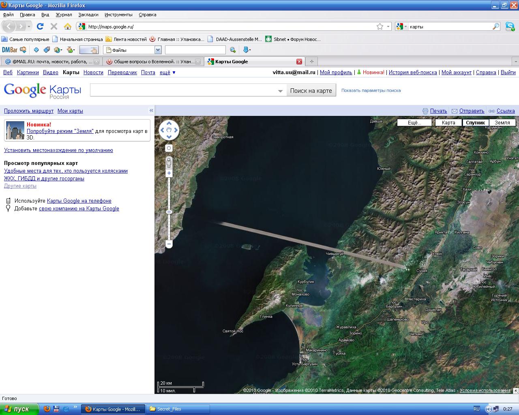
Task: Click the zoom in plus button
Action: [169, 173]
